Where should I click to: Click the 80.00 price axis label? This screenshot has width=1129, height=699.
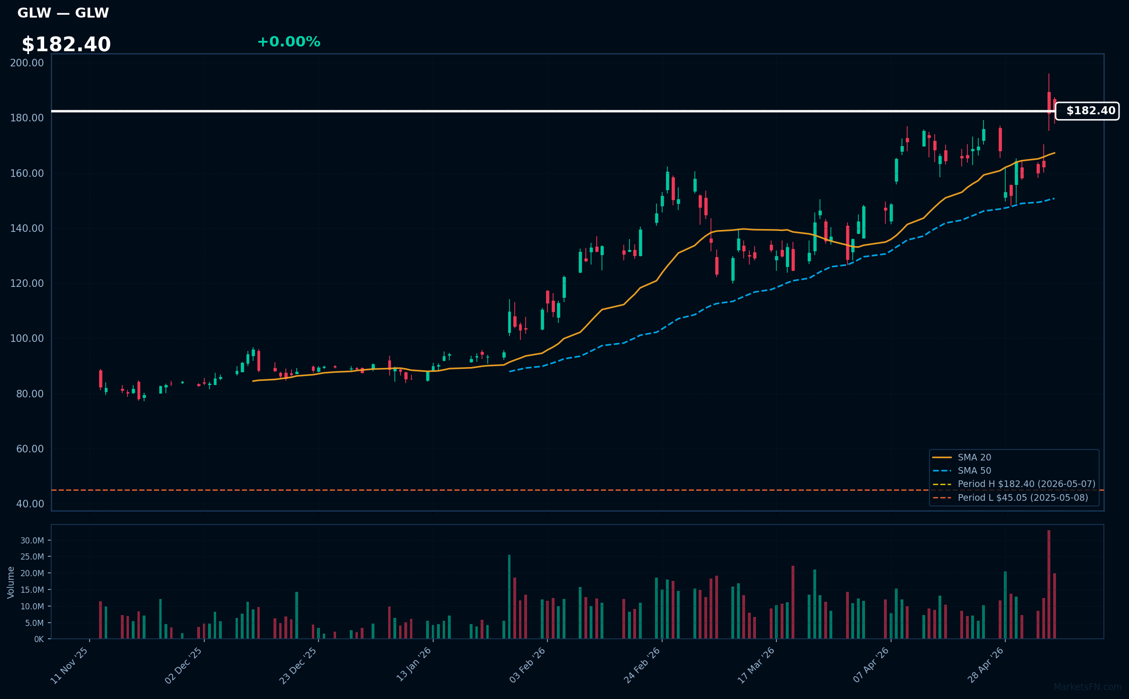click(x=30, y=394)
